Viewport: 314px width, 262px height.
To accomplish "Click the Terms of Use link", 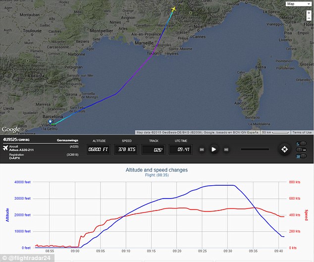I will 302,132.
